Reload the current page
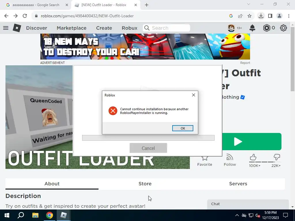Image resolution: width=295 pixels, height=221 pixels. click(x=25, y=16)
